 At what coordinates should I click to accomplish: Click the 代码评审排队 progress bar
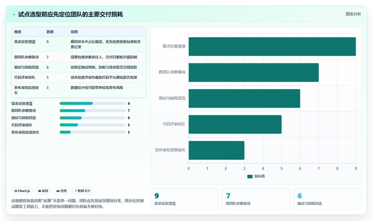coord(92,125)
